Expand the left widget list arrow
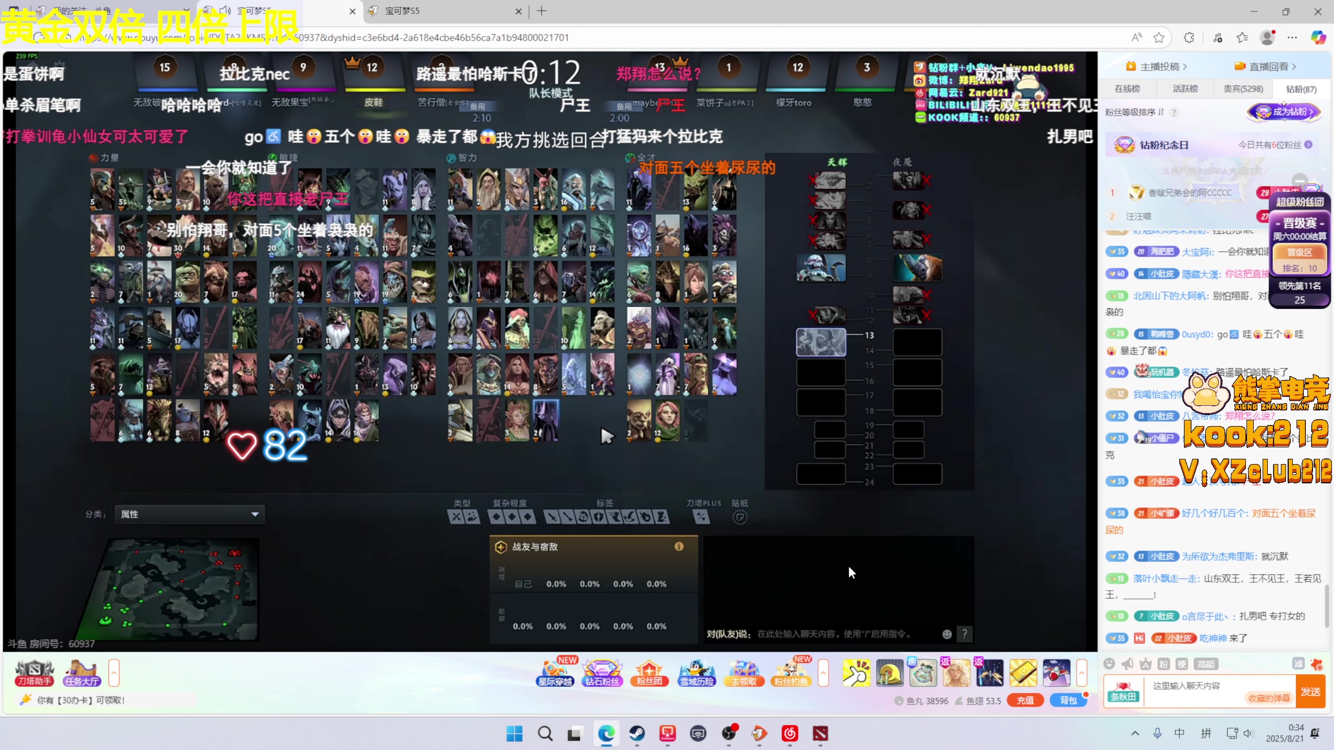1334x750 pixels. (x=114, y=673)
